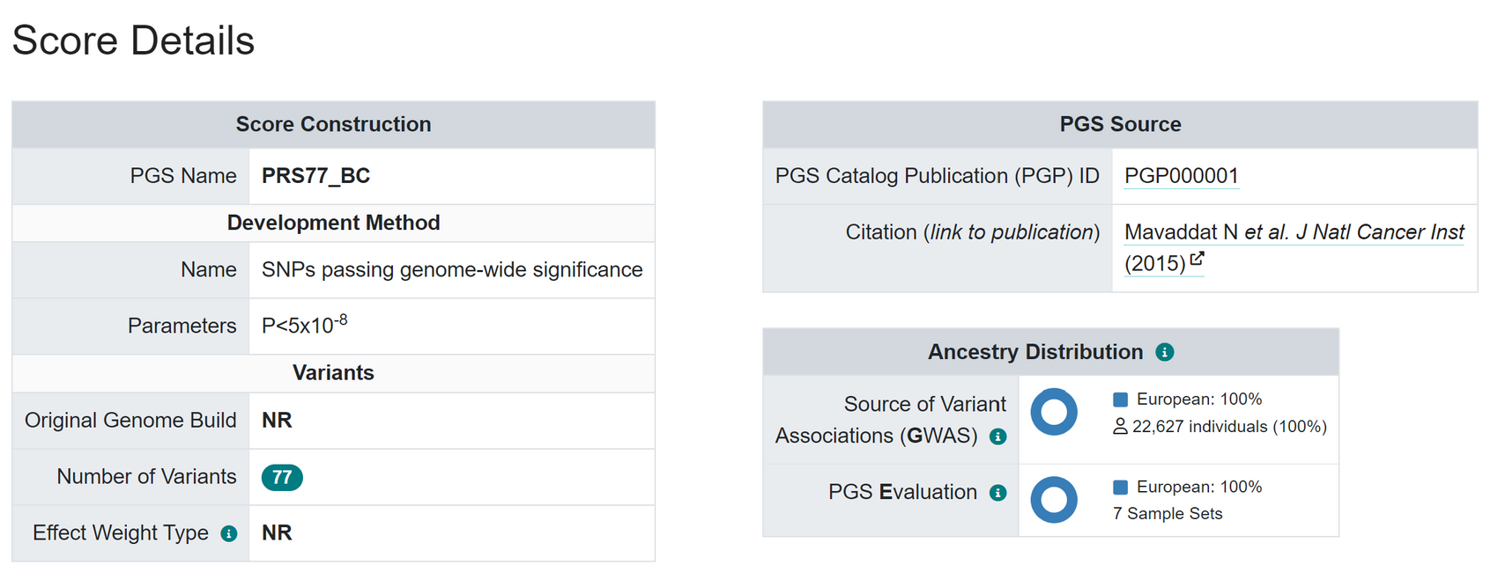Click the Ancestry Distribution header
The width and height of the screenshot is (1498, 587).
coord(1036,351)
